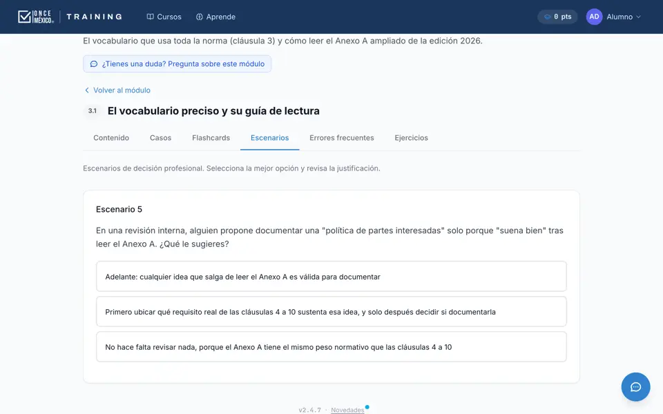Switch to the Contenido tab
This screenshot has width=663, height=414.
[x=111, y=138]
